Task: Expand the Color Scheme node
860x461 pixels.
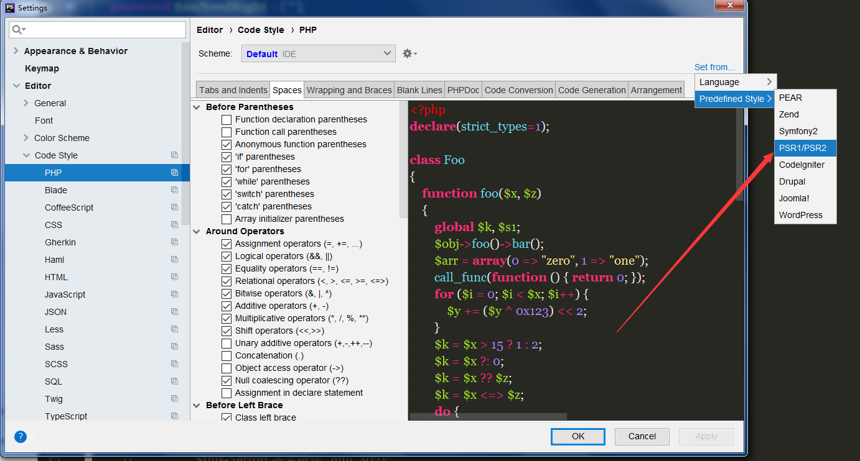Action: coord(26,138)
